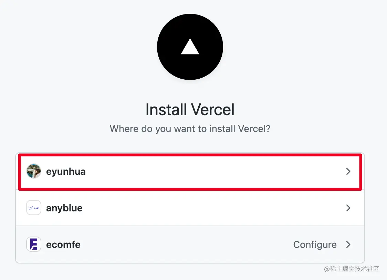This screenshot has width=387, height=280.
Task: Select the anyblue account name
Action: click(64, 208)
